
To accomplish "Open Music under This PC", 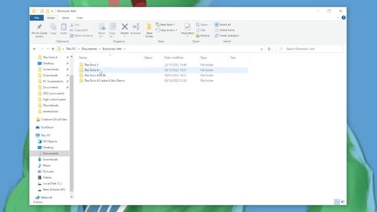I will 47,165.
